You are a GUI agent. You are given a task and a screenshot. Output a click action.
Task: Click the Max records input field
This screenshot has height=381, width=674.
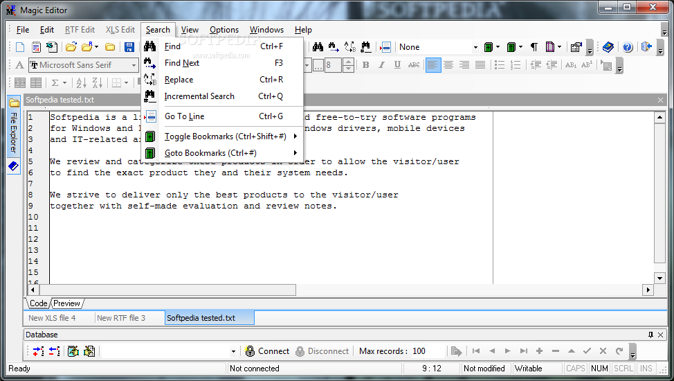tap(428, 351)
